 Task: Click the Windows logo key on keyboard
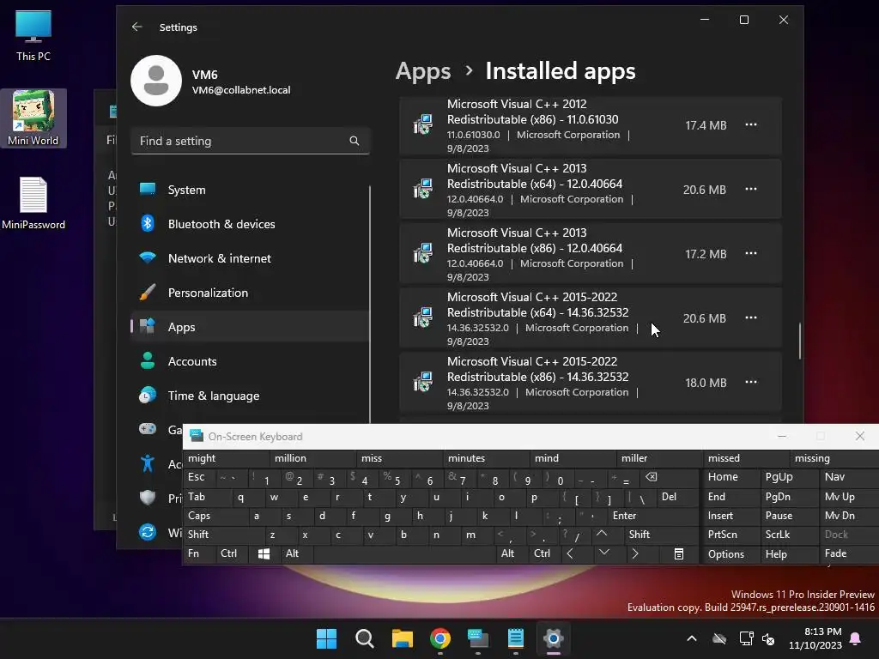click(x=264, y=553)
